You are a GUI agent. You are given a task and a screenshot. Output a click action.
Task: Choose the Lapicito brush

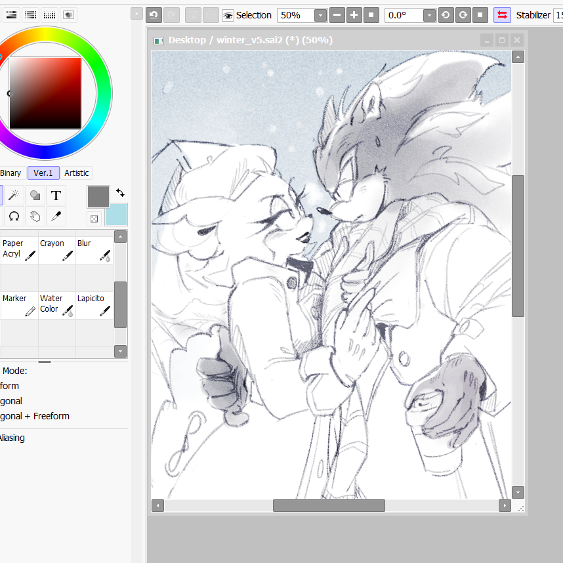tap(94, 306)
